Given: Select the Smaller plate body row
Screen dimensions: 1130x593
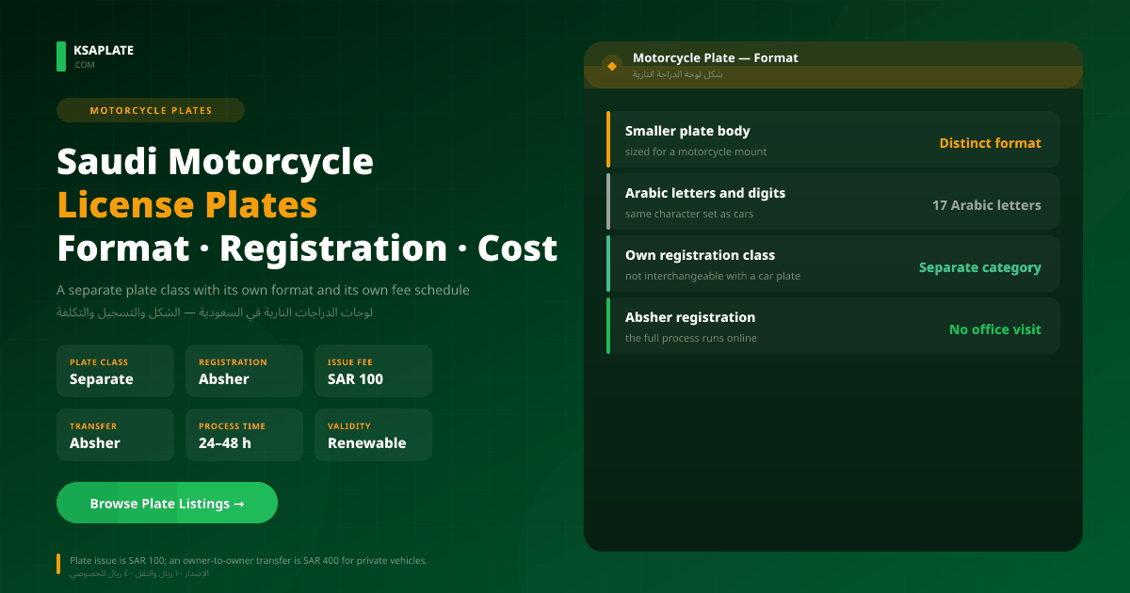Looking at the screenshot, I should point(833,139).
